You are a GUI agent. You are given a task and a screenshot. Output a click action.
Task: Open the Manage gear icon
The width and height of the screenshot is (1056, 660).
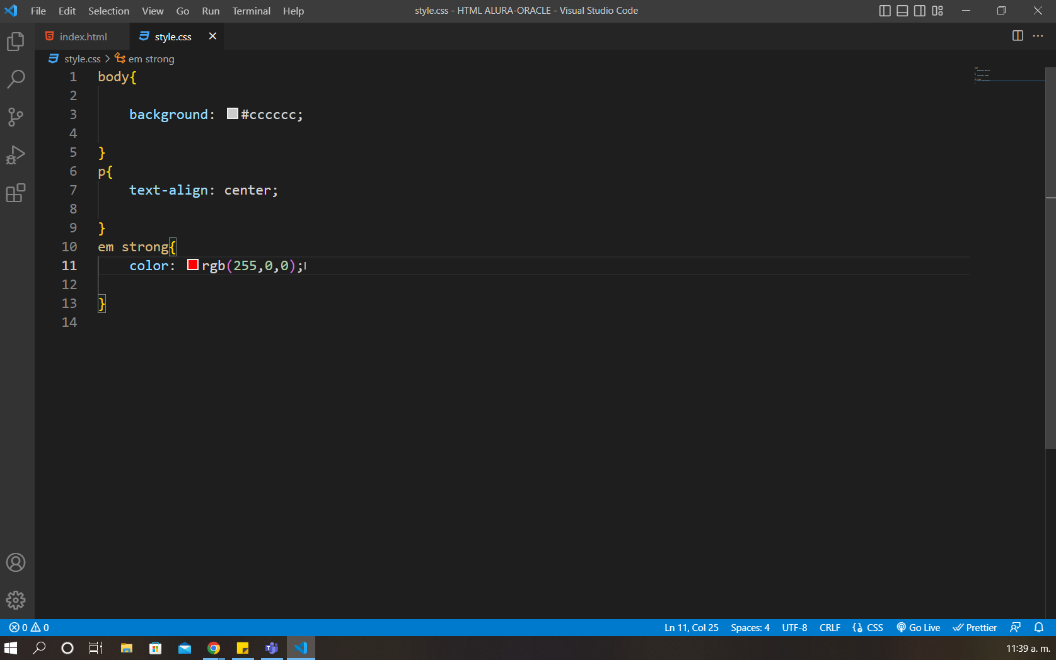click(16, 600)
